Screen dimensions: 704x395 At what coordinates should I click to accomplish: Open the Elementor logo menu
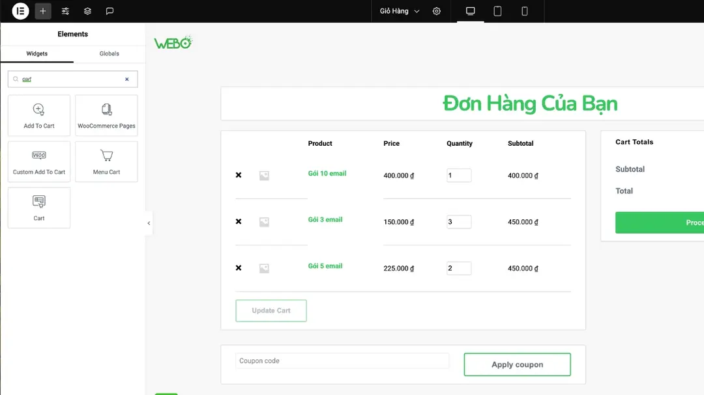tap(20, 11)
